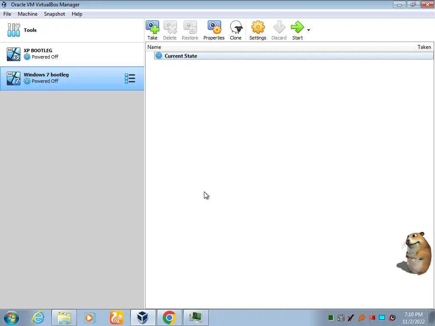Open the Help menu
The image size is (435, 326).
point(77,14)
